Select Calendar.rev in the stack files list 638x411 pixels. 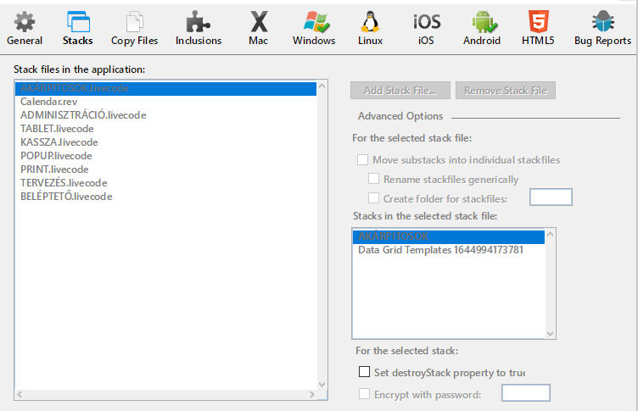coord(48,102)
